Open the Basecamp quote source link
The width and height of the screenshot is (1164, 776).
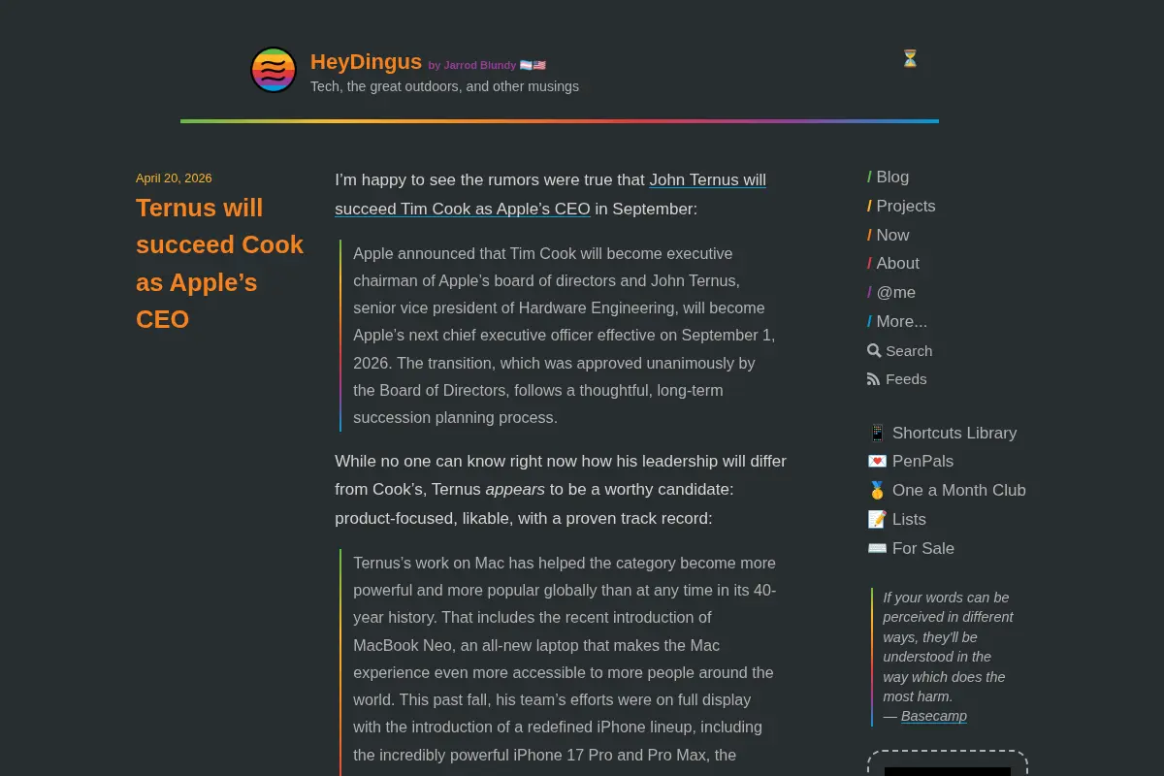point(934,716)
